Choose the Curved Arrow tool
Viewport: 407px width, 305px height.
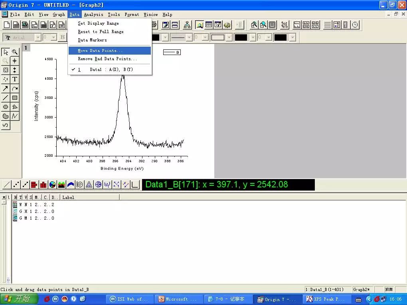[x=15, y=89]
